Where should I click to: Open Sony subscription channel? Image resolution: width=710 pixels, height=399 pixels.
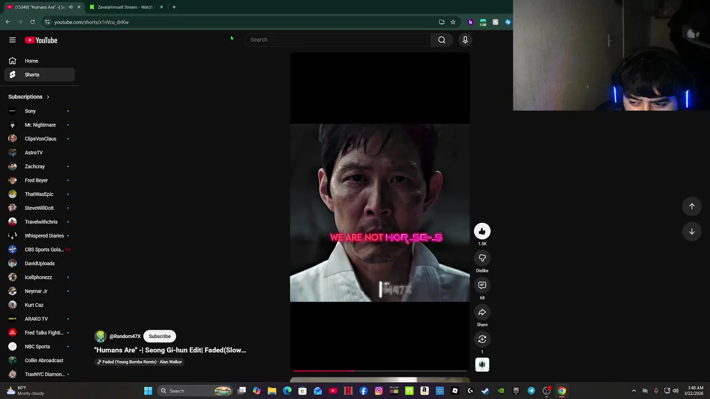tap(39, 111)
